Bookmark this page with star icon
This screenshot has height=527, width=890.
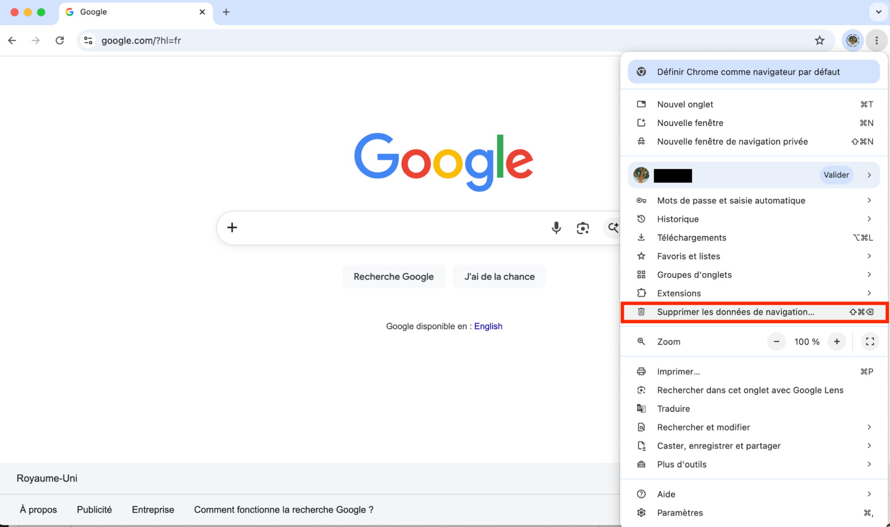click(820, 41)
